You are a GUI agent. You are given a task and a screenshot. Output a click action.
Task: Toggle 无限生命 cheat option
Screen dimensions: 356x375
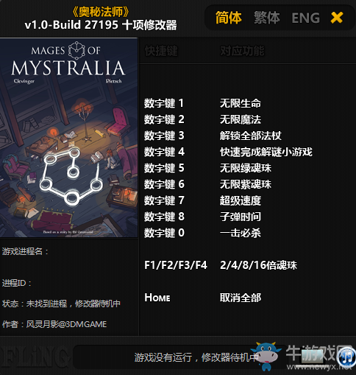(241, 103)
